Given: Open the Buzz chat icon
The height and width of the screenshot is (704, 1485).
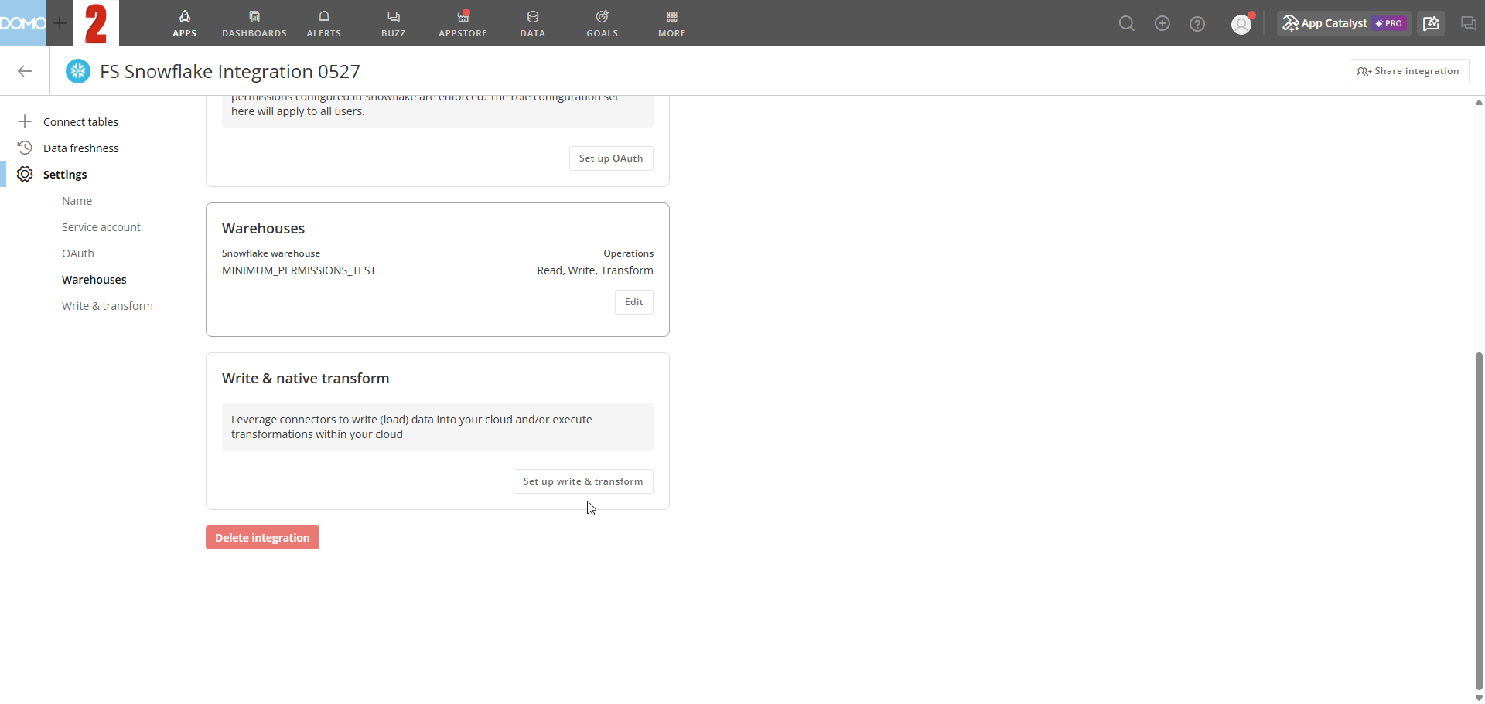Looking at the screenshot, I should click(394, 16).
